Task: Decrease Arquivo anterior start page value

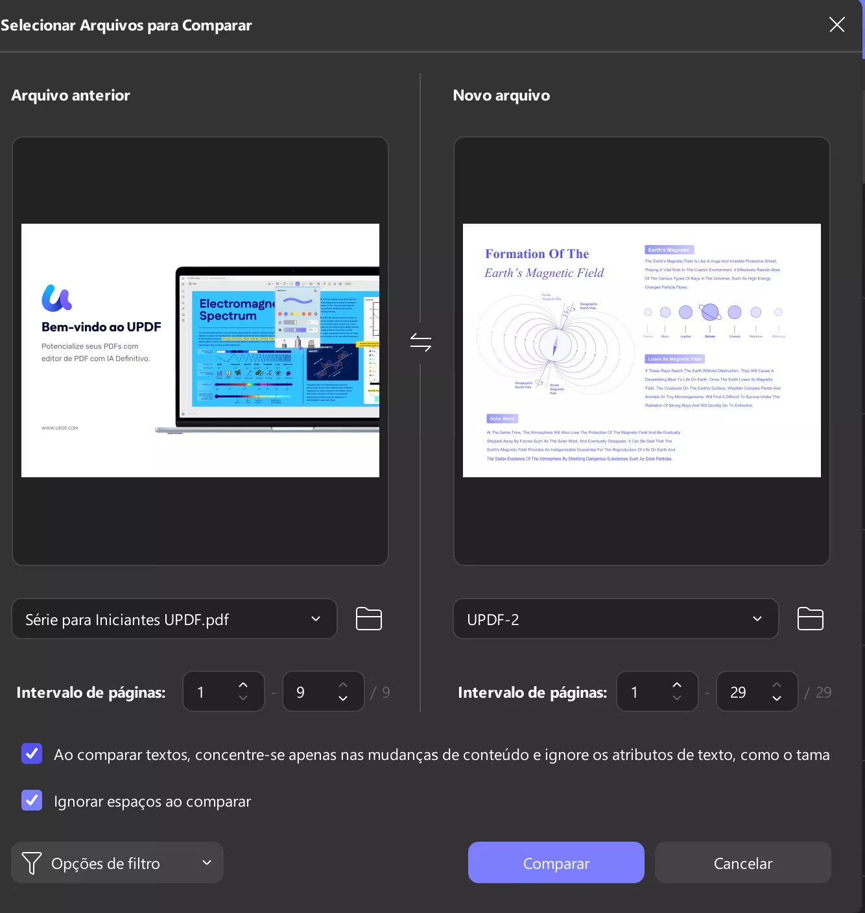Action: [x=243, y=698]
